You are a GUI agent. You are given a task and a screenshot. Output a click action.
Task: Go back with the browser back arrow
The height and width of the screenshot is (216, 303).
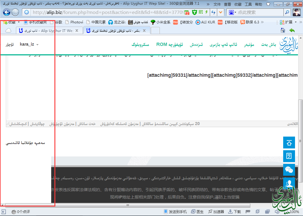pos(7,12)
